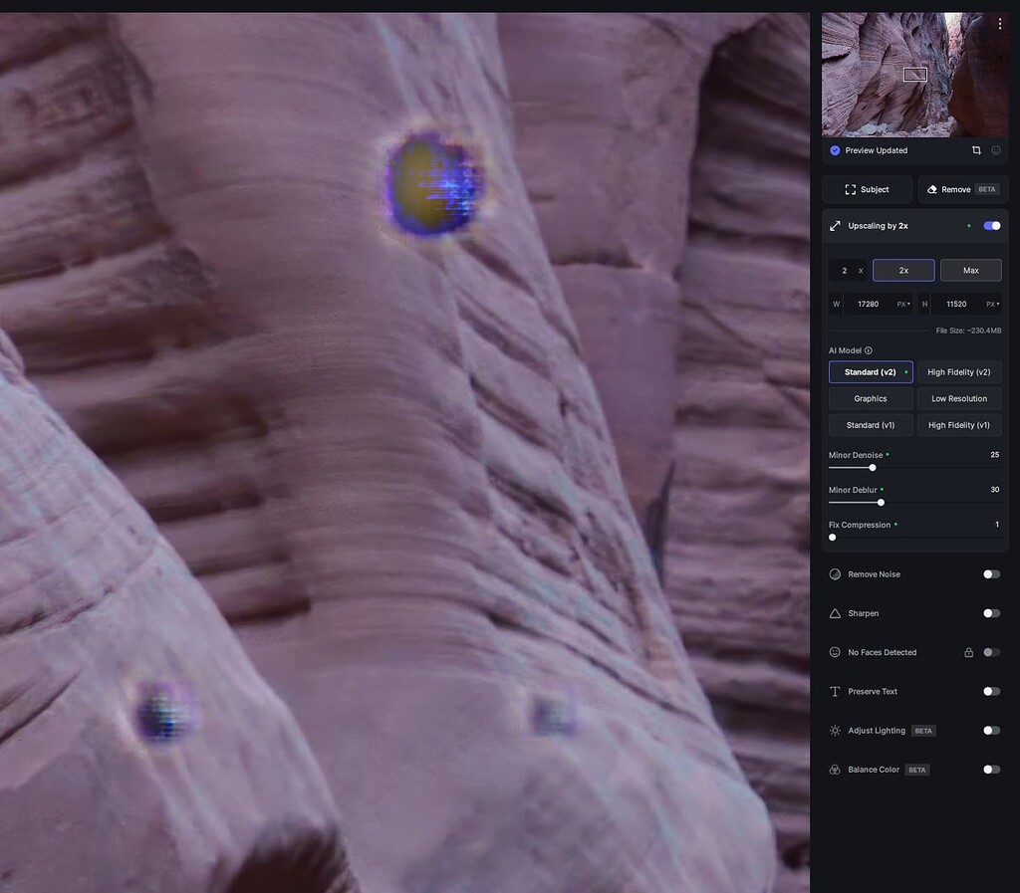Click the Minor Deblur slider handle
1020x893 pixels.
point(881,503)
